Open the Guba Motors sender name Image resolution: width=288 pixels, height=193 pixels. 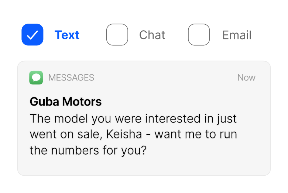[66, 101]
